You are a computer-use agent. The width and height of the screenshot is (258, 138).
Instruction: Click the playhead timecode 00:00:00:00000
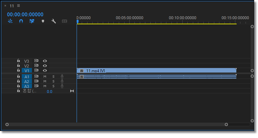(25, 14)
